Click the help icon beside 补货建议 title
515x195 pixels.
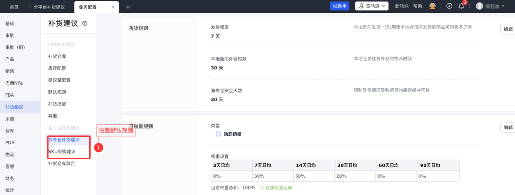[84, 24]
